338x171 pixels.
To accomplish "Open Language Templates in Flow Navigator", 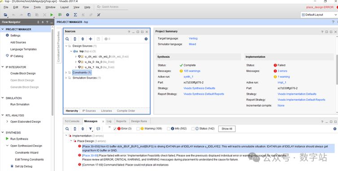I will (23, 49).
